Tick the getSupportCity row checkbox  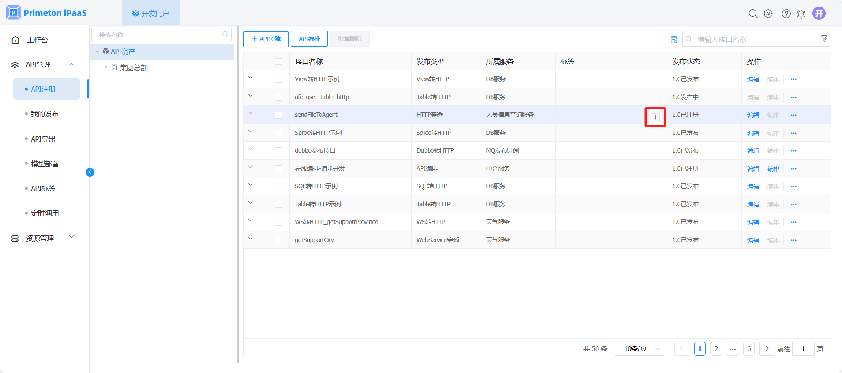pos(278,240)
